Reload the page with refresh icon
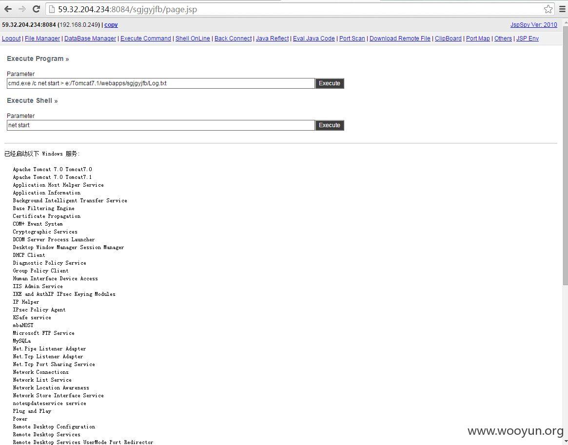568x445 pixels. [36, 9]
